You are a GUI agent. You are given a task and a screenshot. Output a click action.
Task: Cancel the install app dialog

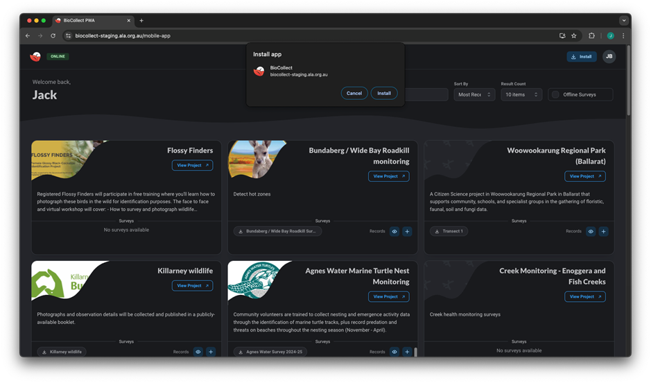[x=354, y=94]
